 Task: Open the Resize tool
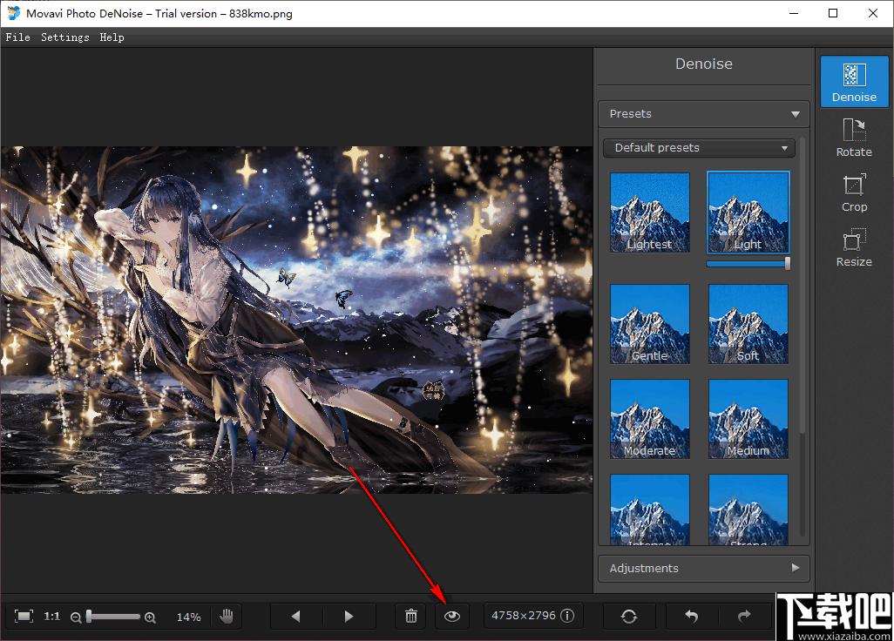tap(854, 247)
